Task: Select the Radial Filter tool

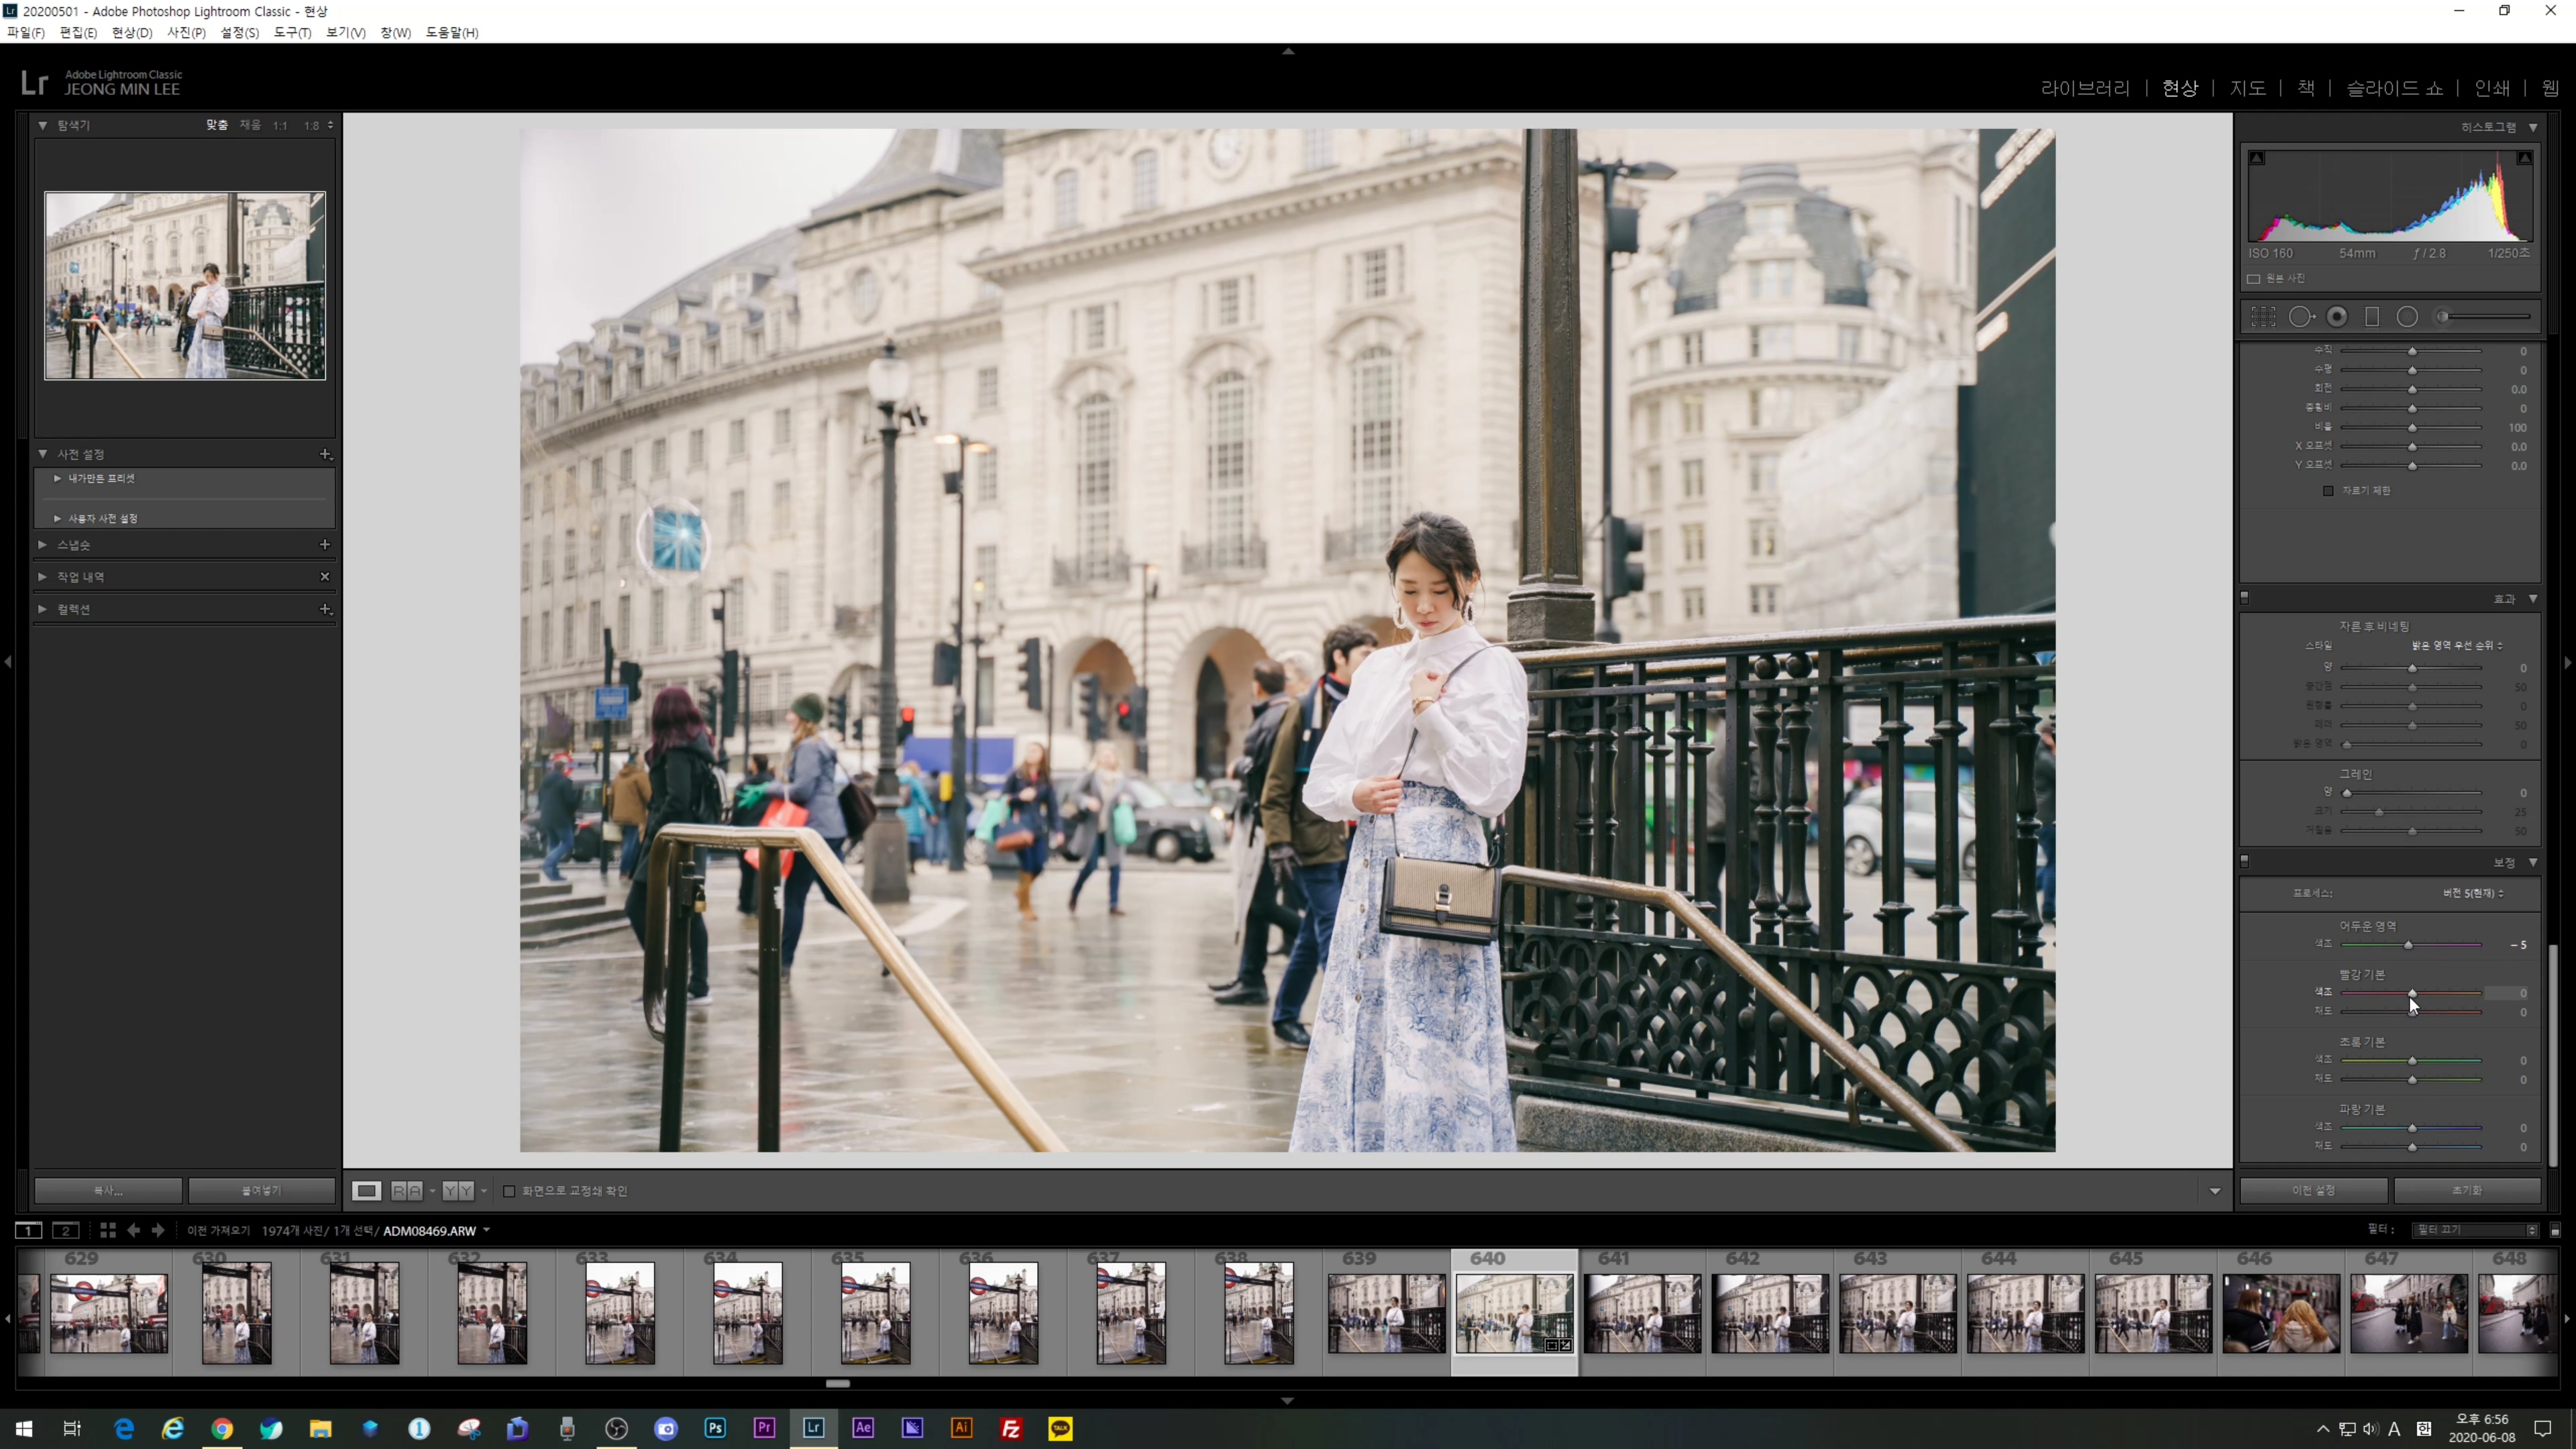Action: [x=2407, y=317]
